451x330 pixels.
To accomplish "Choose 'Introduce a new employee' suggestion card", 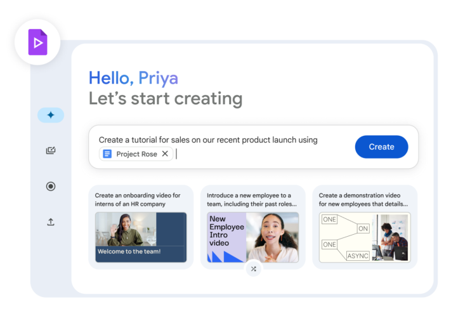I will coord(253,227).
